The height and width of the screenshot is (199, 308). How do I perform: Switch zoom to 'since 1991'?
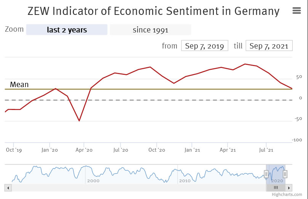point(150,30)
